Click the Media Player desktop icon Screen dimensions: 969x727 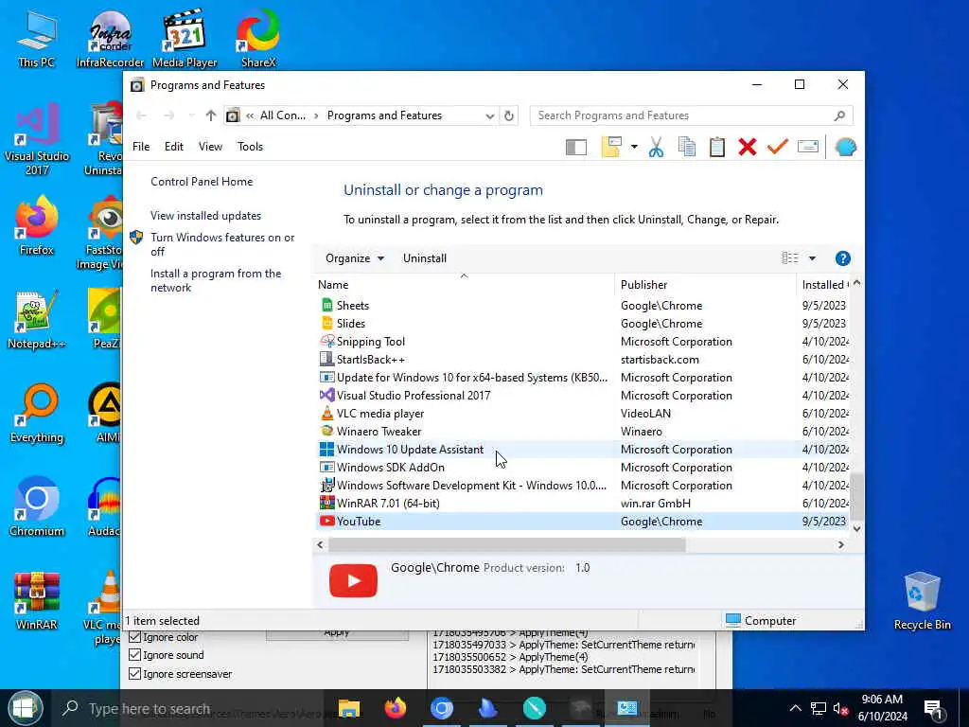point(185,39)
